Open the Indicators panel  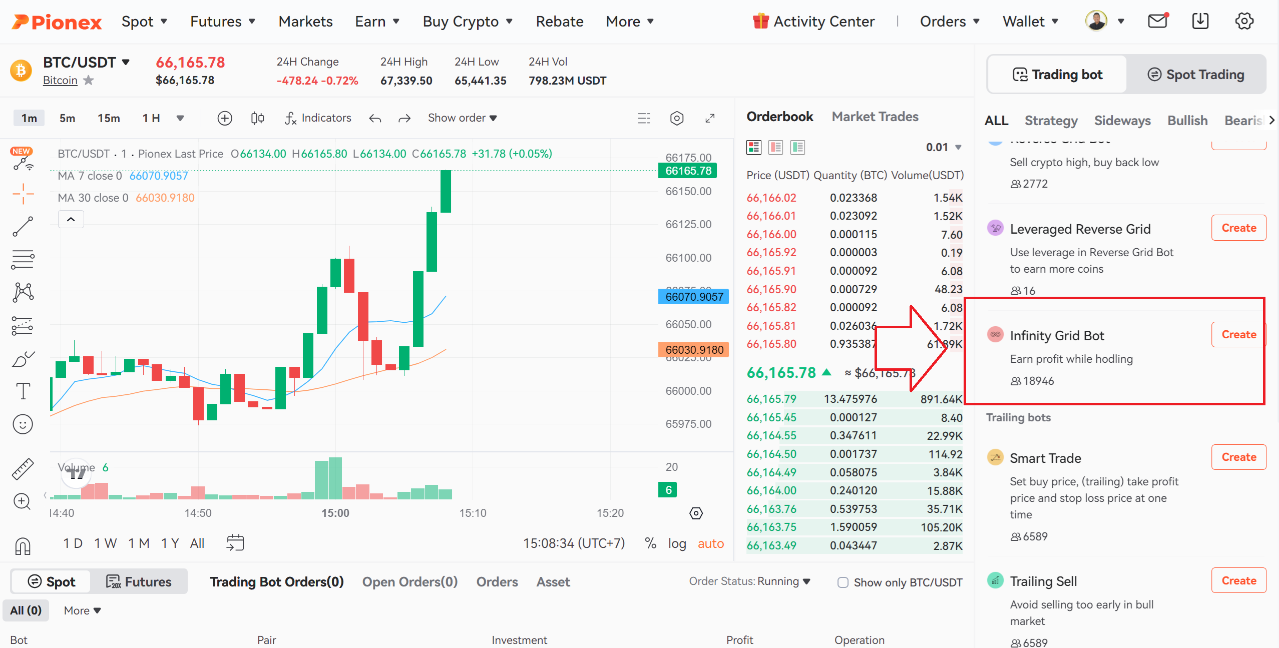pos(318,118)
